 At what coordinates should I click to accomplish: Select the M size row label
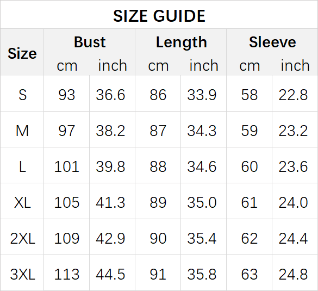coord(22,131)
